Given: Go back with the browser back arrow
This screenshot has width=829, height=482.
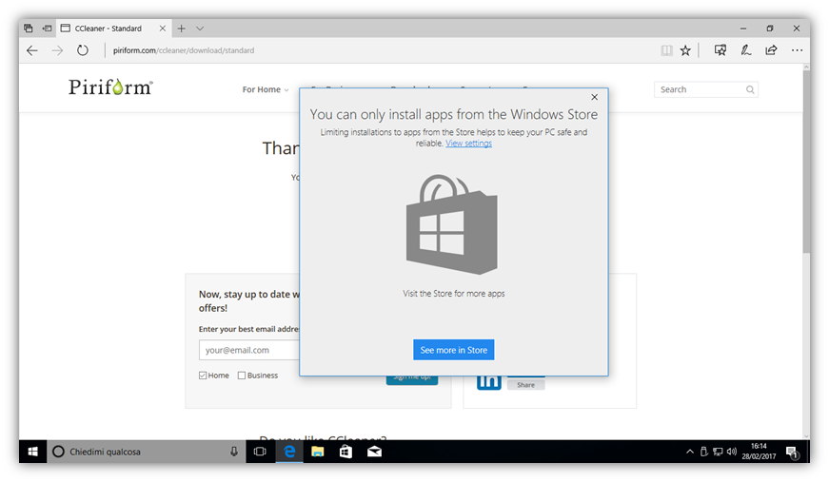Looking at the screenshot, I should click(x=32, y=50).
